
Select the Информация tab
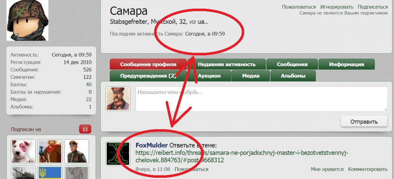346,64
